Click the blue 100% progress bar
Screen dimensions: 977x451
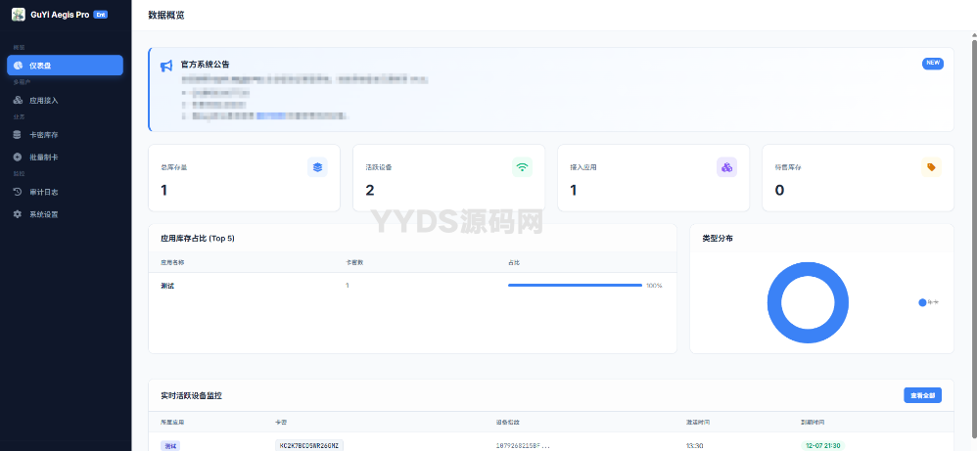(x=575, y=286)
